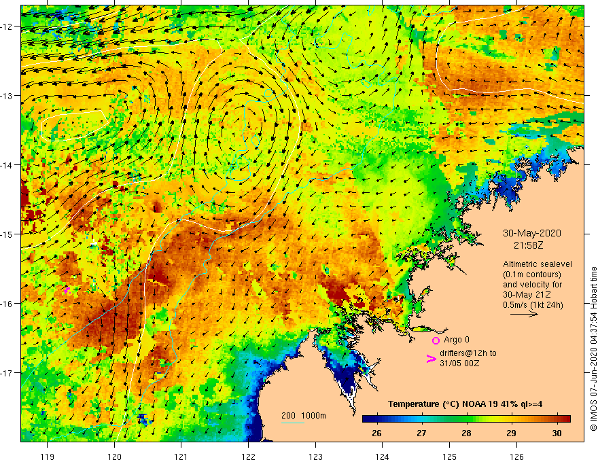Click the '31/05 00Z' legend text
Image resolution: width=598 pixels, height=462 pixels.
459,363
